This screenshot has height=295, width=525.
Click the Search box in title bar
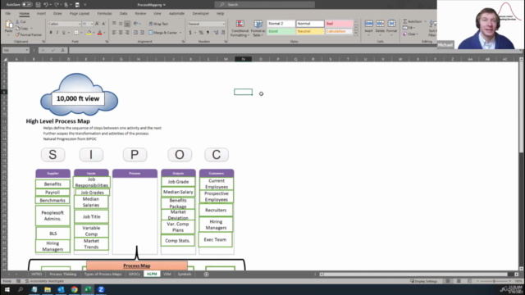click(x=264, y=5)
